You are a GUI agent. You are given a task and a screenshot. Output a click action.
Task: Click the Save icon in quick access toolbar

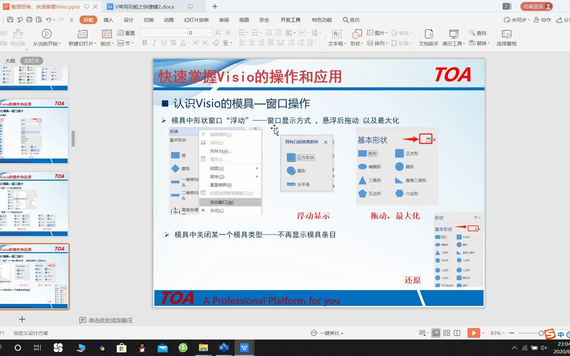tap(10, 20)
